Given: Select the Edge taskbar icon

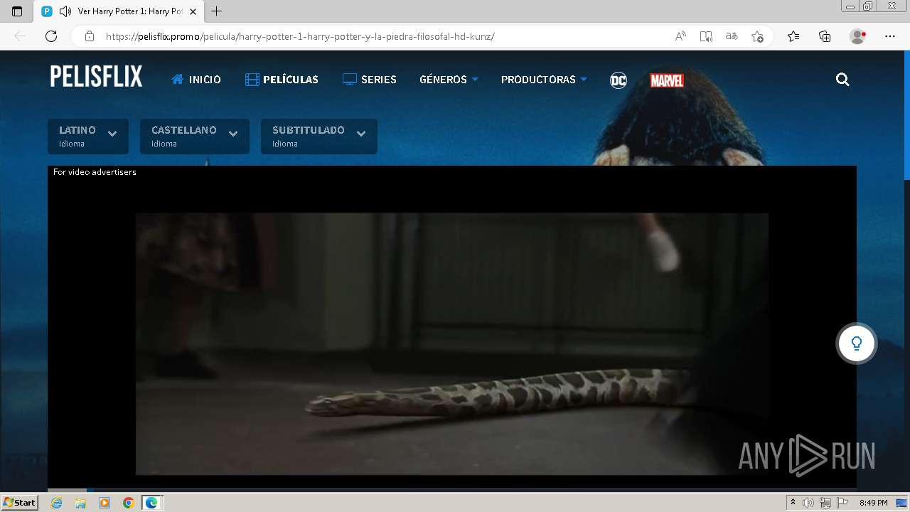Looking at the screenshot, I should 151,503.
